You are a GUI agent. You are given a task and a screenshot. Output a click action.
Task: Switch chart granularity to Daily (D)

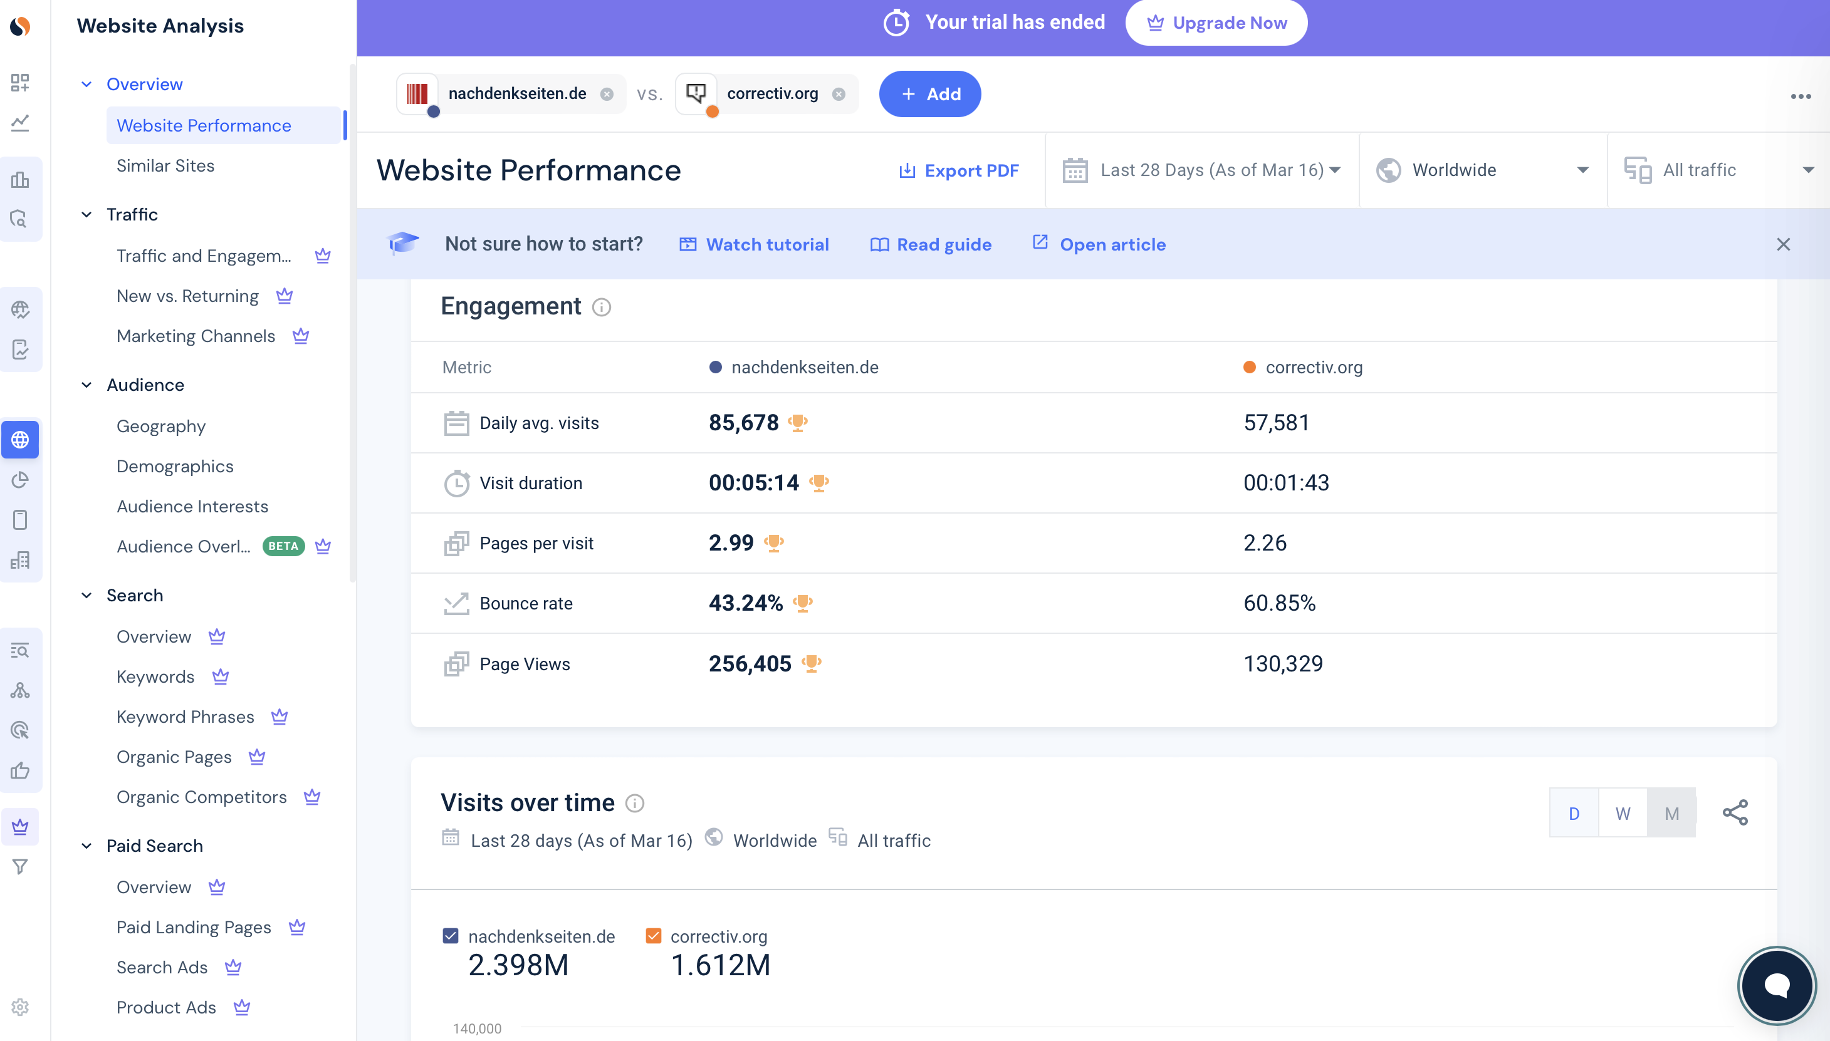coord(1574,813)
